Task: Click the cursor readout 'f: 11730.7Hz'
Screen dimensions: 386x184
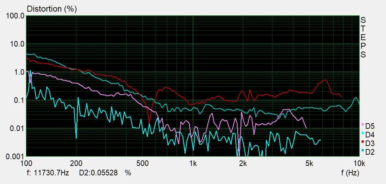Action: (48, 173)
